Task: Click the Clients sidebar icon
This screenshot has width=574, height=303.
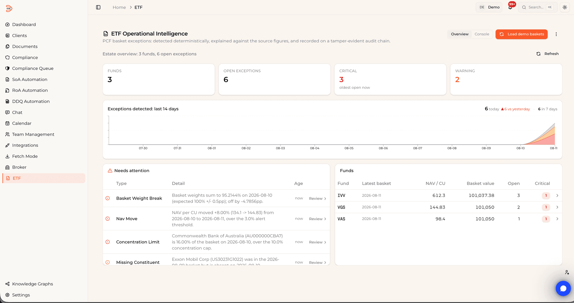Action: point(7,36)
